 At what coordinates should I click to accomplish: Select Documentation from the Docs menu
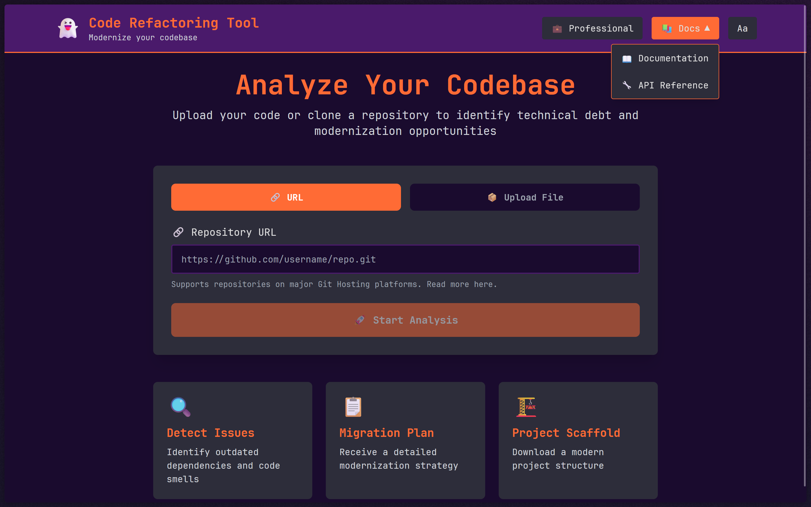pyautogui.click(x=673, y=58)
